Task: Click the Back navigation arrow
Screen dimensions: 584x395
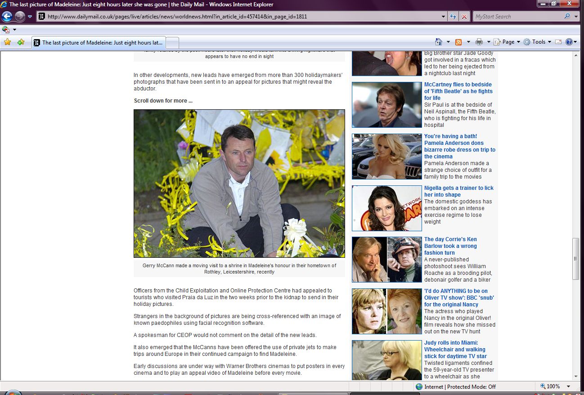Action: 7,17
